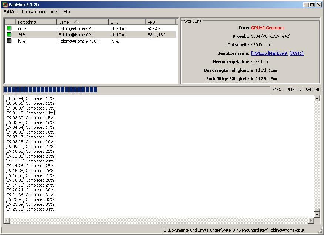Click the dark status icon for Folding@Home AMD64

click(x=9, y=41)
